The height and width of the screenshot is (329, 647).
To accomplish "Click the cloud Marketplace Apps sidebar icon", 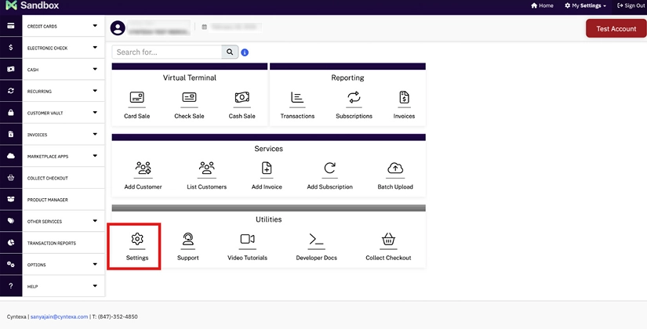I will [x=11, y=156].
